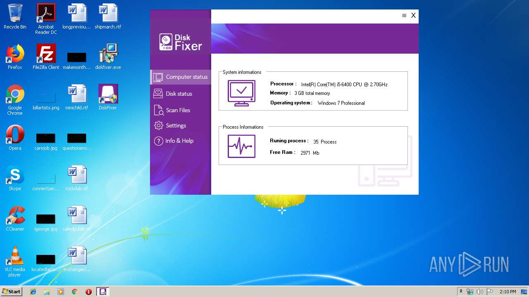Image resolution: width=529 pixels, height=297 pixels.
Task: Click the system monitor checkmark icon
Action: point(241,93)
